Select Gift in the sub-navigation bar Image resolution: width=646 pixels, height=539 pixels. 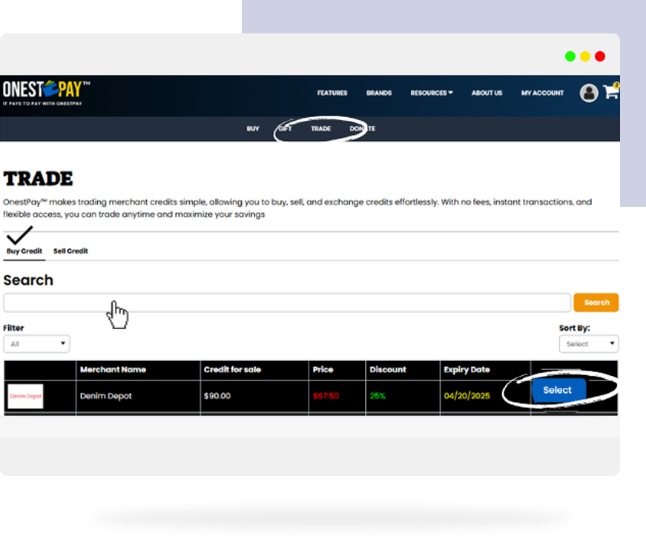coord(285,129)
